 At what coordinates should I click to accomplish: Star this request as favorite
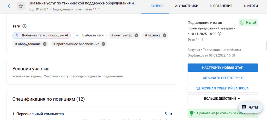coord(21,6)
